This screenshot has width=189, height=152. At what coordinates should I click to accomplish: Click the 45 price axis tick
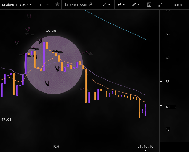pos(168,129)
